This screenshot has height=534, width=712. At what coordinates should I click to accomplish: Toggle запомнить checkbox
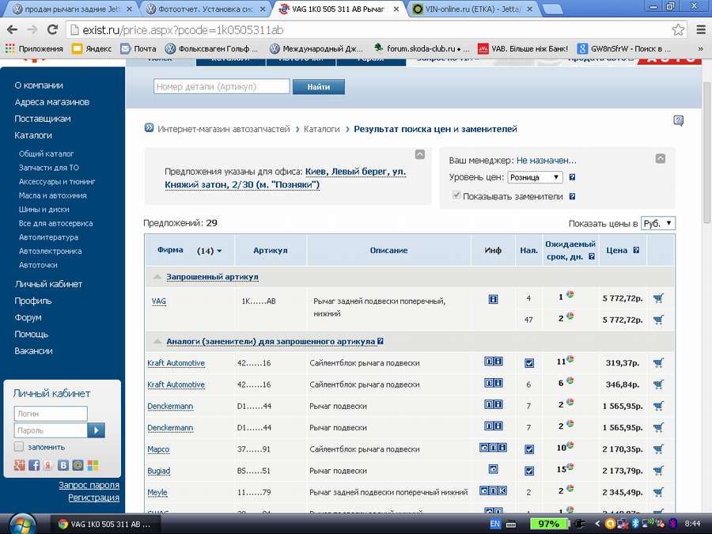click(x=19, y=446)
